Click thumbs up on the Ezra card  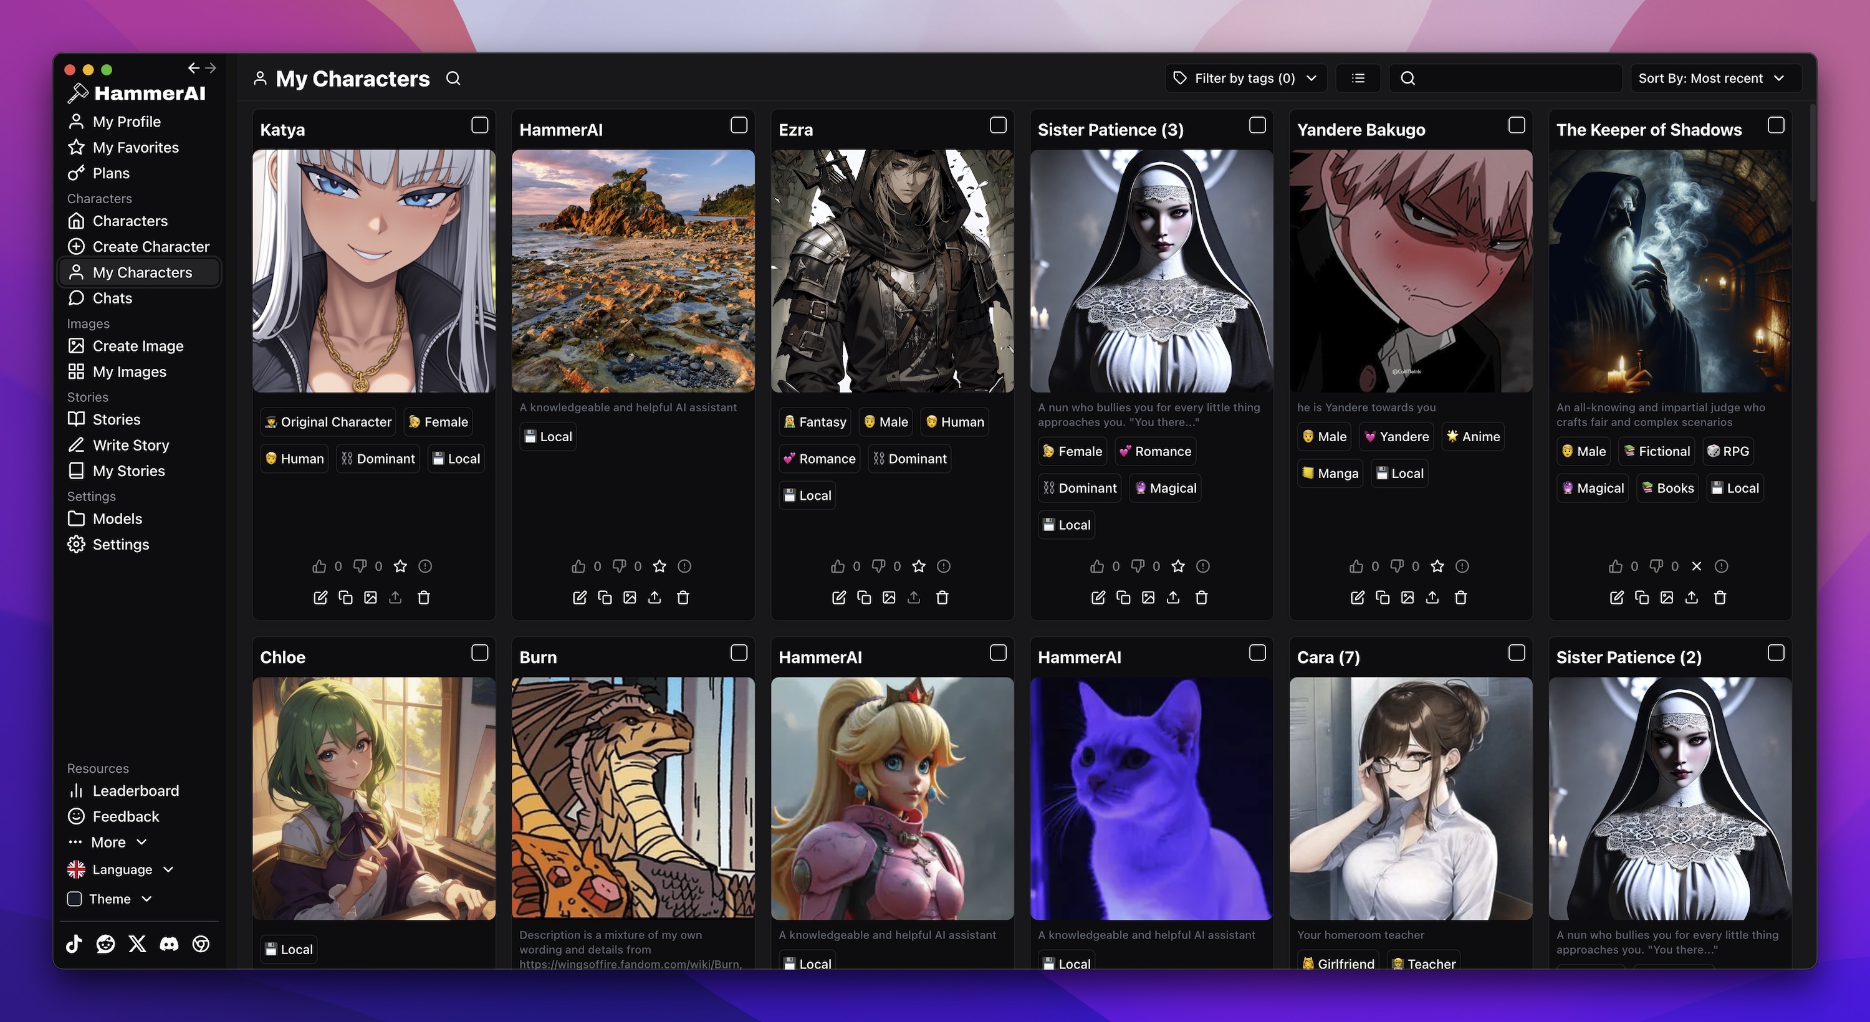(x=838, y=566)
